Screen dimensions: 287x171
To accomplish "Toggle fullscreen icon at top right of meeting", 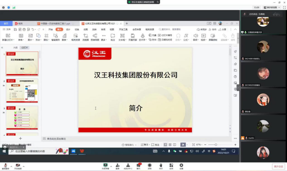I will pyautogui.click(x=284, y=8).
